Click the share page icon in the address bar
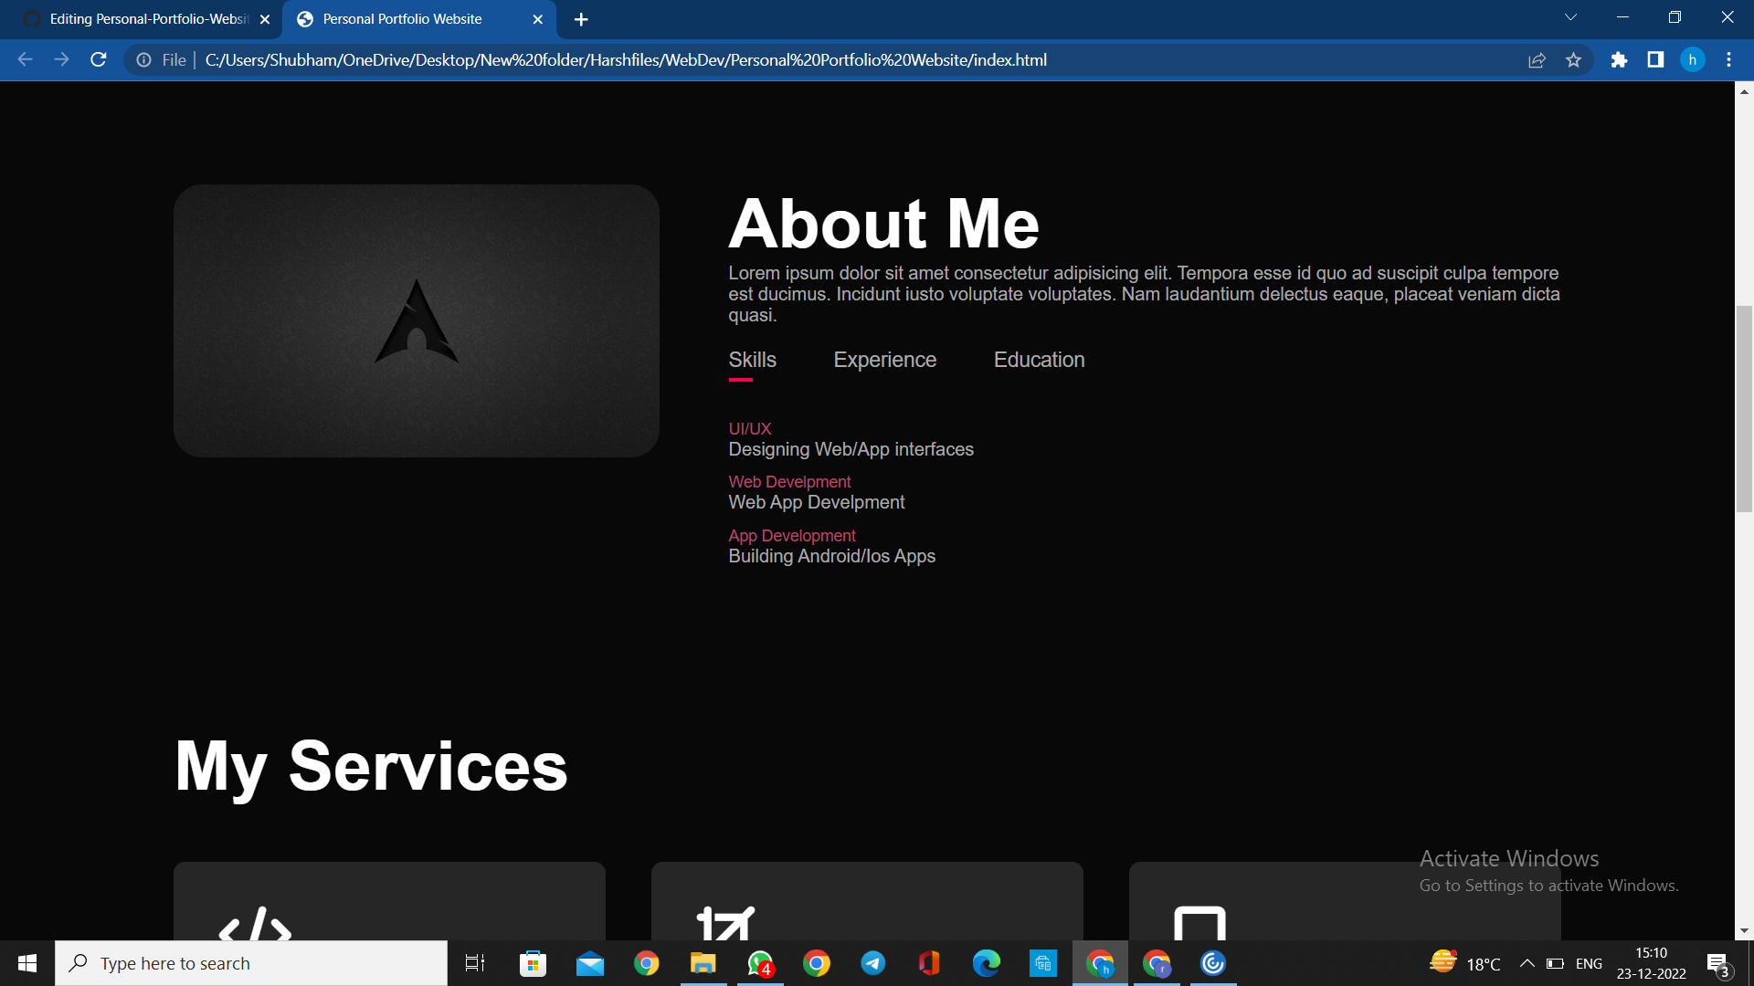This screenshot has height=986, width=1754. pyautogui.click(x=1537, y=60)
